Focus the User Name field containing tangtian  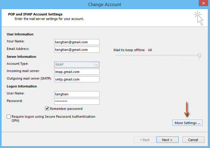(77, 94)
